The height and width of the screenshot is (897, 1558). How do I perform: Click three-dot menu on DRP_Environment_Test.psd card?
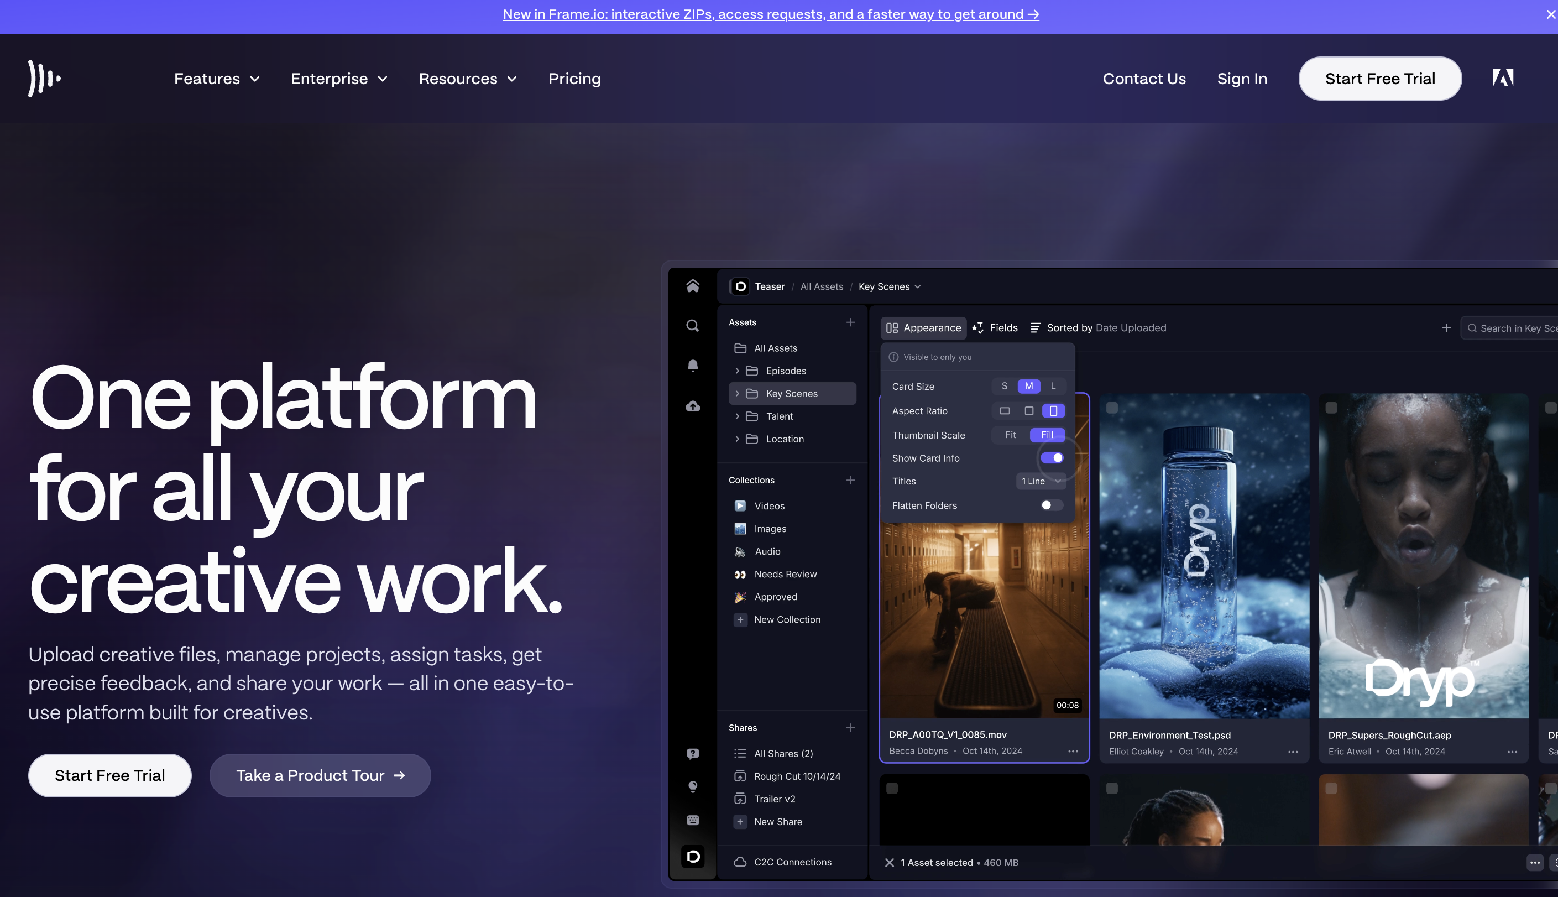pyautogui.click(x=1293, y=752)
